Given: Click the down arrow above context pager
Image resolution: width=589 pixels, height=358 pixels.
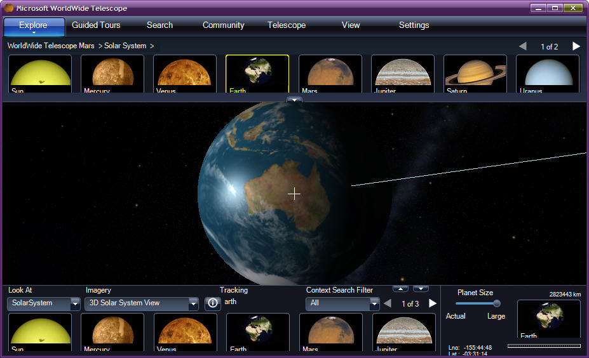Looking at the screenshot, I should click(421, 289).
